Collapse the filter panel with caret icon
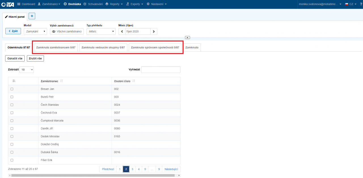 [187, 37]
